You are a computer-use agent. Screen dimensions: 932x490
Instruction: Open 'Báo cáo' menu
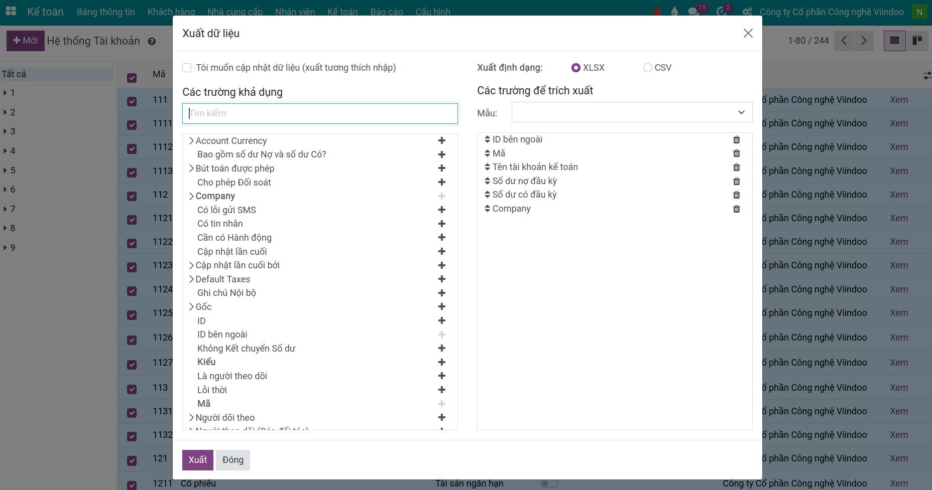(x=386, y=12)
